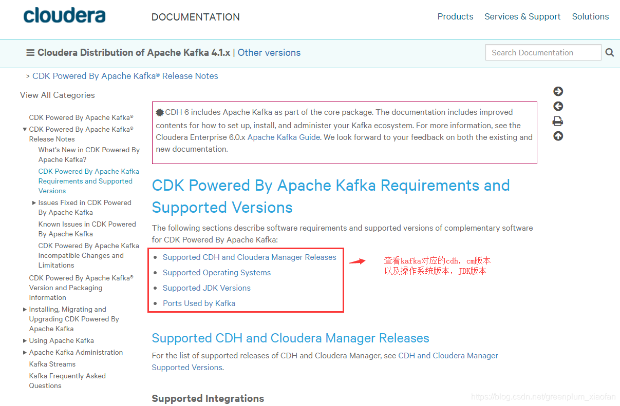Screen dimensions: 620x406
Task: Click DOCUMENTATION header label
Action: (x=196, y=17)
